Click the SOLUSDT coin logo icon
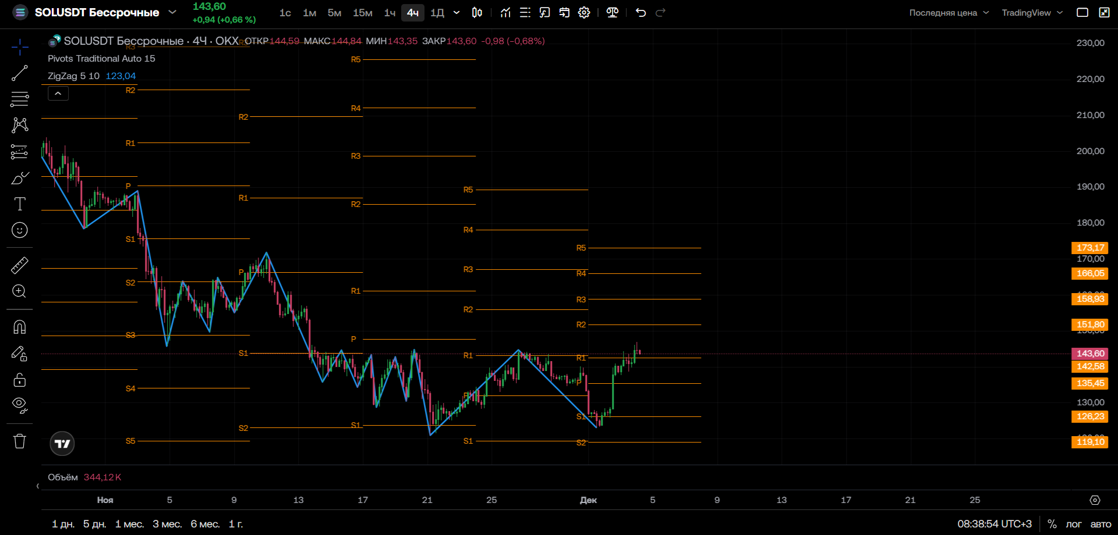This screenshot has width=1118, height=535. click(x=20, y=12)
